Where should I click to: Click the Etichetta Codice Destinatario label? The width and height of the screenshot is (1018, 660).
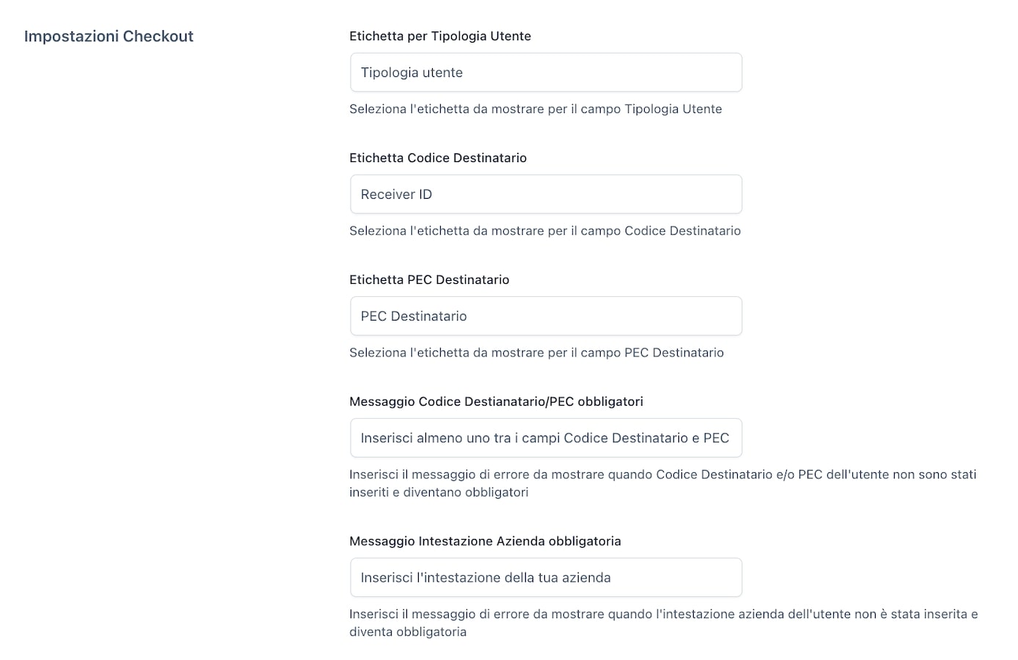click(x=438, y=158)
